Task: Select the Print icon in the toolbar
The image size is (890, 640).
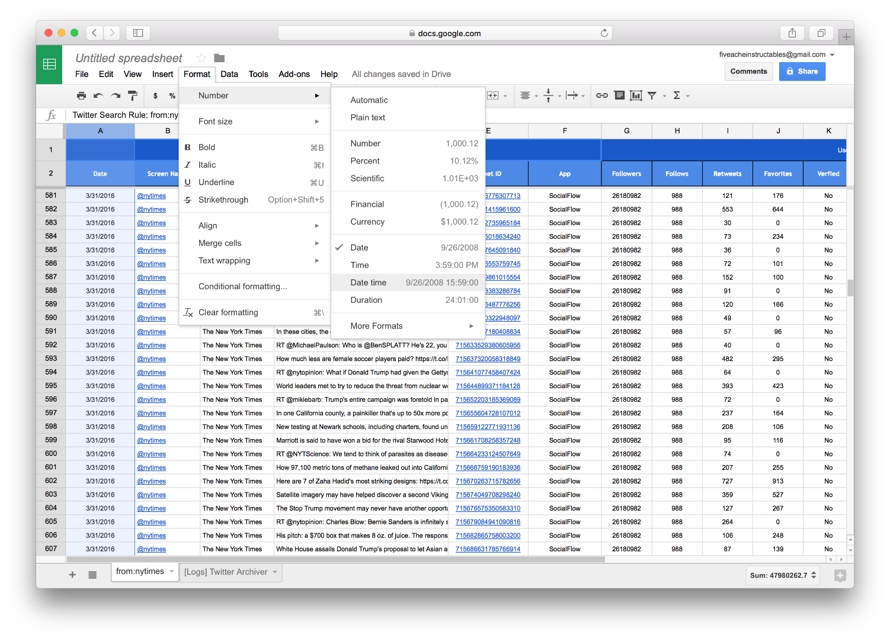Action: click(81, 95)
